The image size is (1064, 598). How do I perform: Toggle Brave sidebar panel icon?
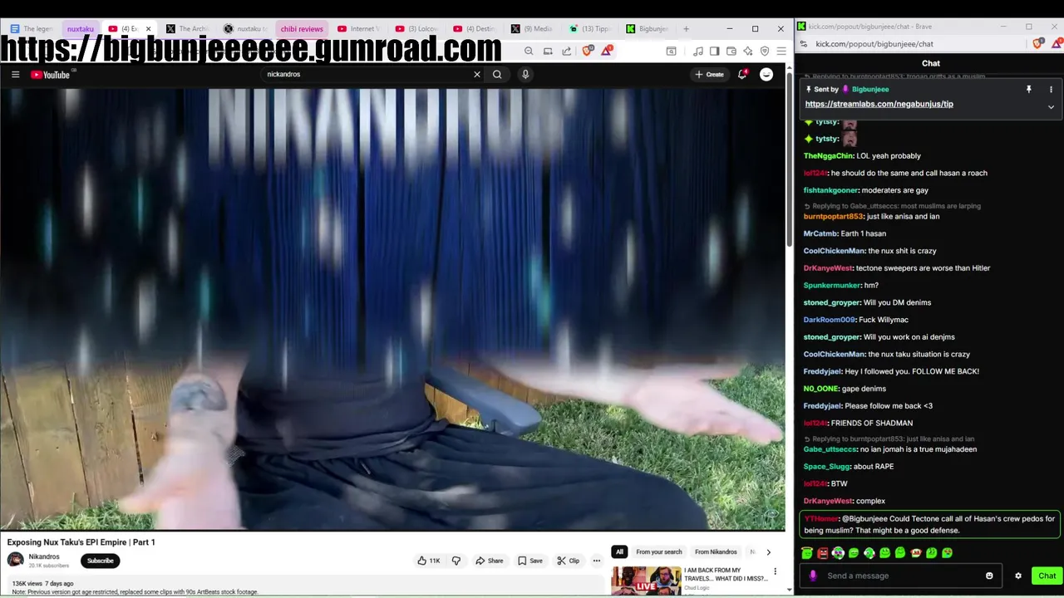pos(714,51)
